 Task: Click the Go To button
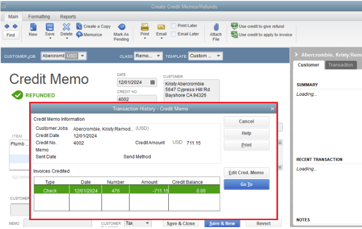(246, 185)
